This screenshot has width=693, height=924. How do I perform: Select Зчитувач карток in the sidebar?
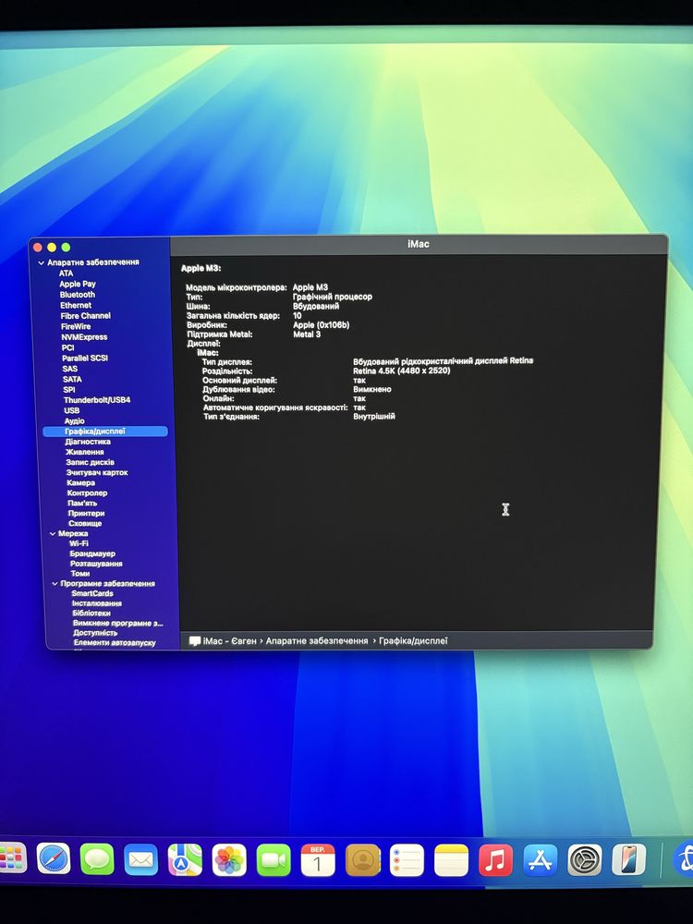pos(97,472)
